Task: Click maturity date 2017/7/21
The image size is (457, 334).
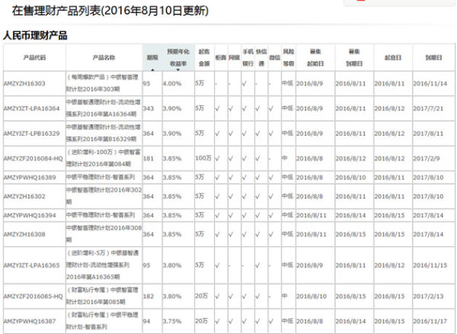Action: (x=428, y=108)
